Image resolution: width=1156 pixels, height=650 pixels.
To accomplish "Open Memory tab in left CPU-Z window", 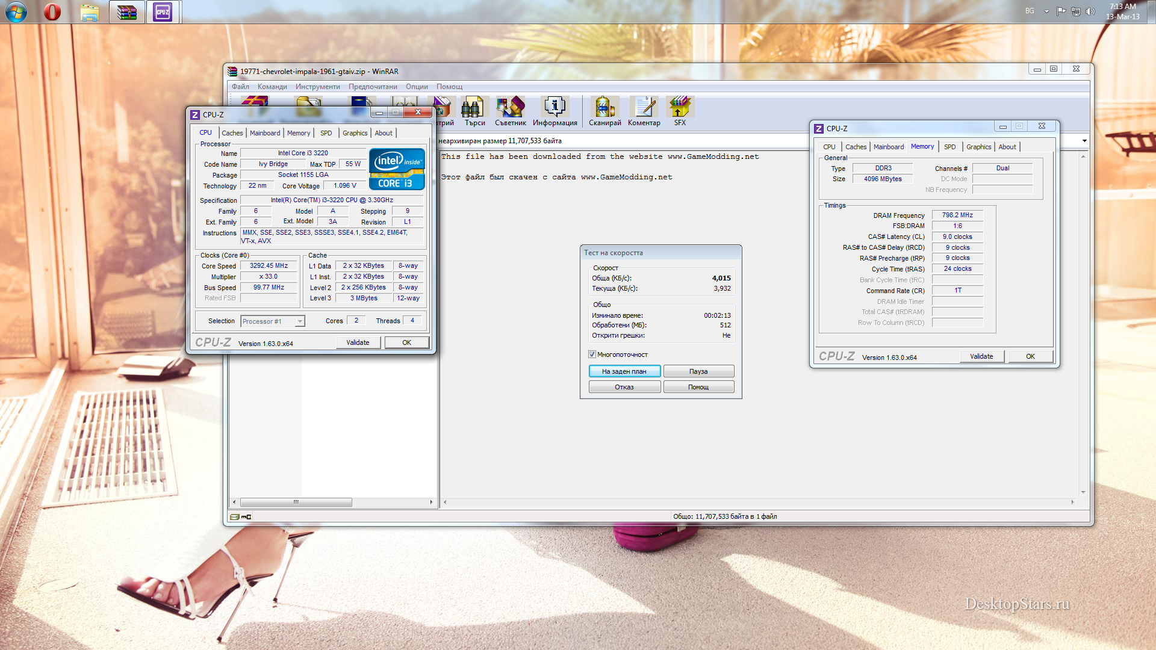I will coord(299,133).
